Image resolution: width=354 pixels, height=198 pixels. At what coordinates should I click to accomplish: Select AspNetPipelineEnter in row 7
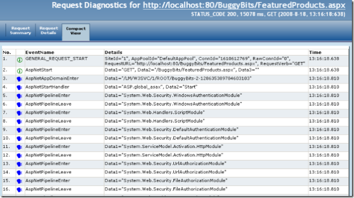(48, 112)
